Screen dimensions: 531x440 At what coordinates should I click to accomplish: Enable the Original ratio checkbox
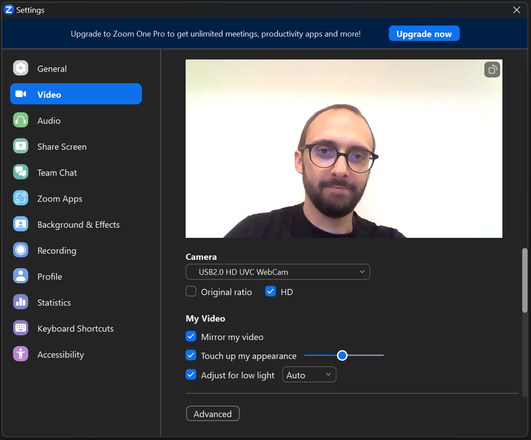point(191,292)
